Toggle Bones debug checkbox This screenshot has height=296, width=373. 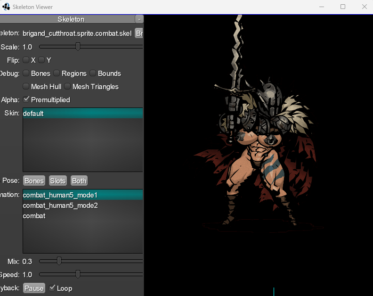point(26,73)
